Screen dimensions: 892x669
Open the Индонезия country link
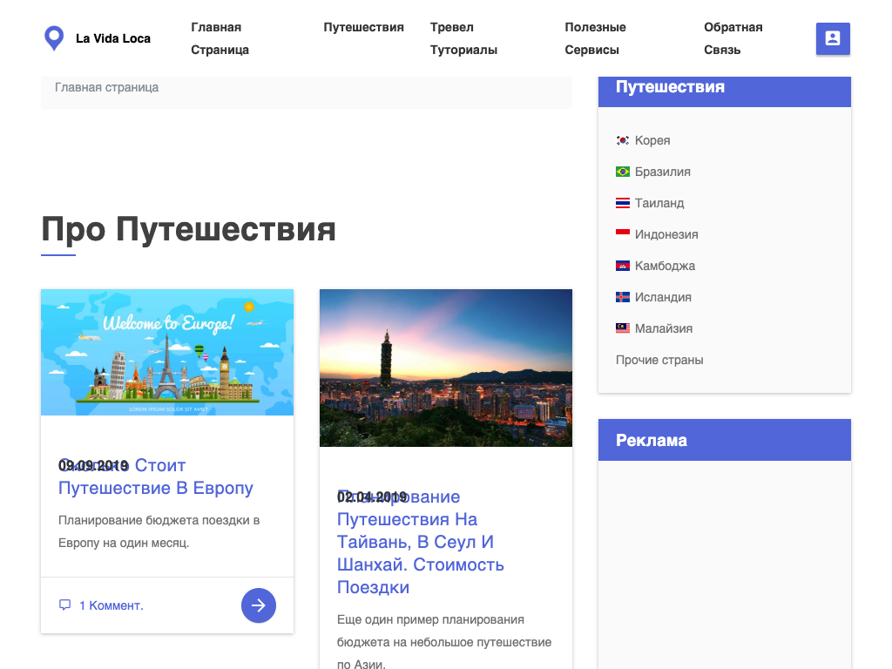coord(666,234)
